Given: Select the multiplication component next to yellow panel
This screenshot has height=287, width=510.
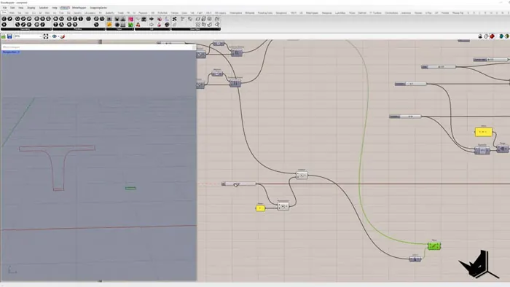Looking at the screenshot, I should pyautogui.click(x=283, y=206).
